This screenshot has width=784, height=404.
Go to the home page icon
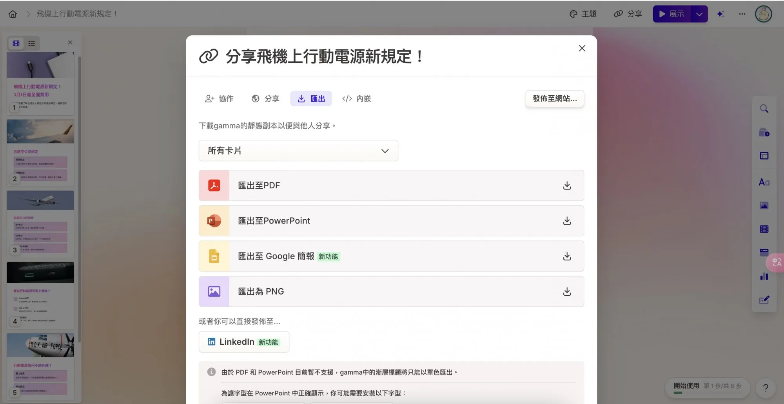pos(13,14)
